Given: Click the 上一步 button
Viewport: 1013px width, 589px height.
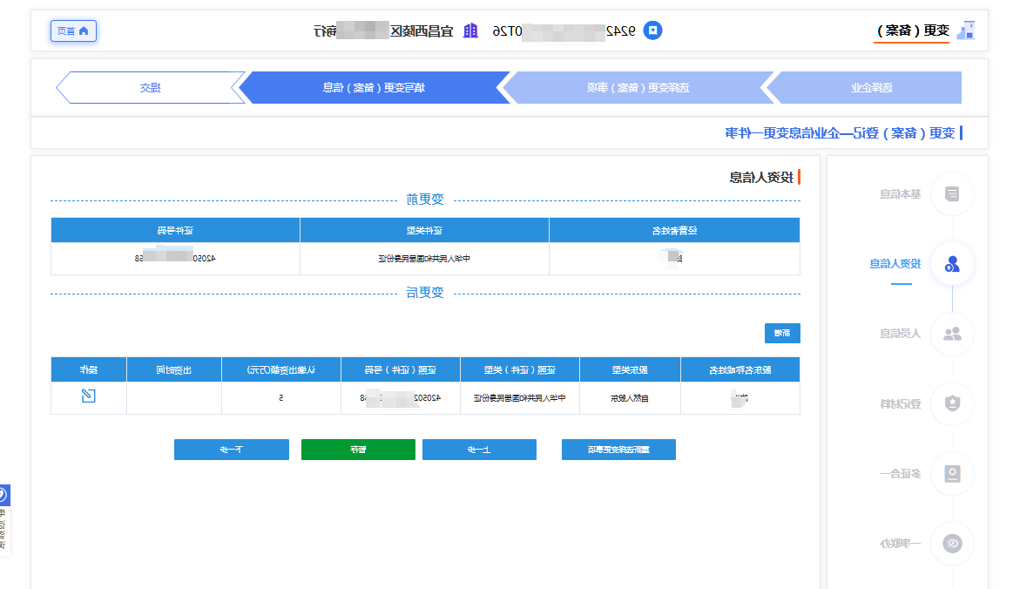Looking at the screenshot, I should pyautogui.click(x=479, y=450).
